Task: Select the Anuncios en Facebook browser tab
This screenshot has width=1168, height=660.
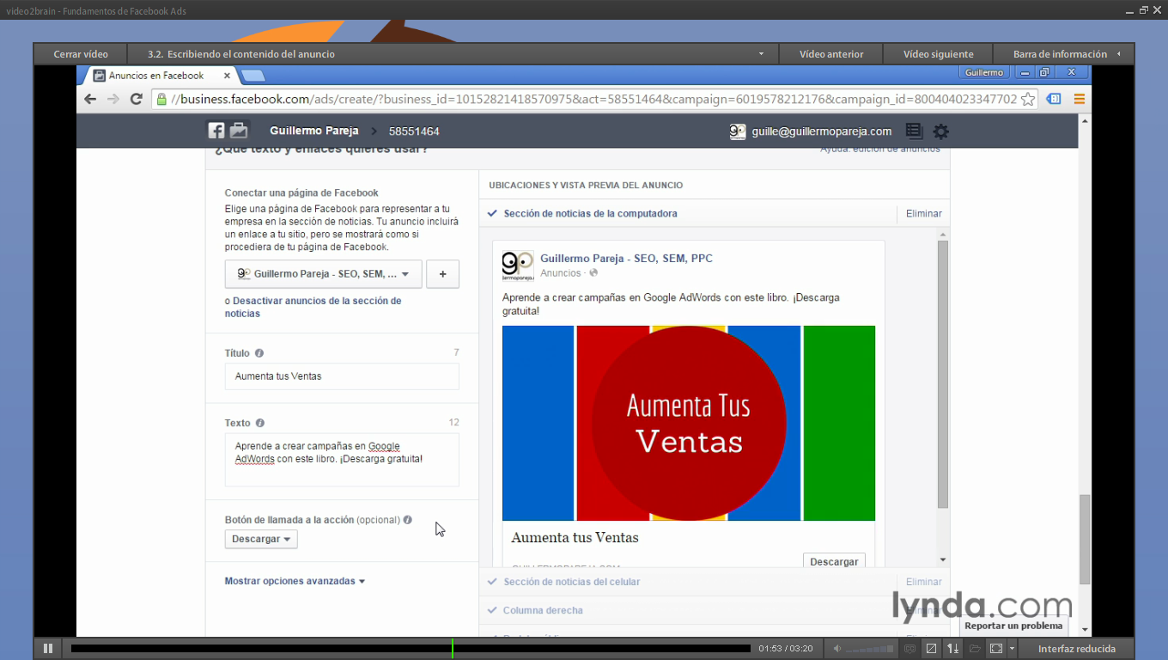Action: 161,76
